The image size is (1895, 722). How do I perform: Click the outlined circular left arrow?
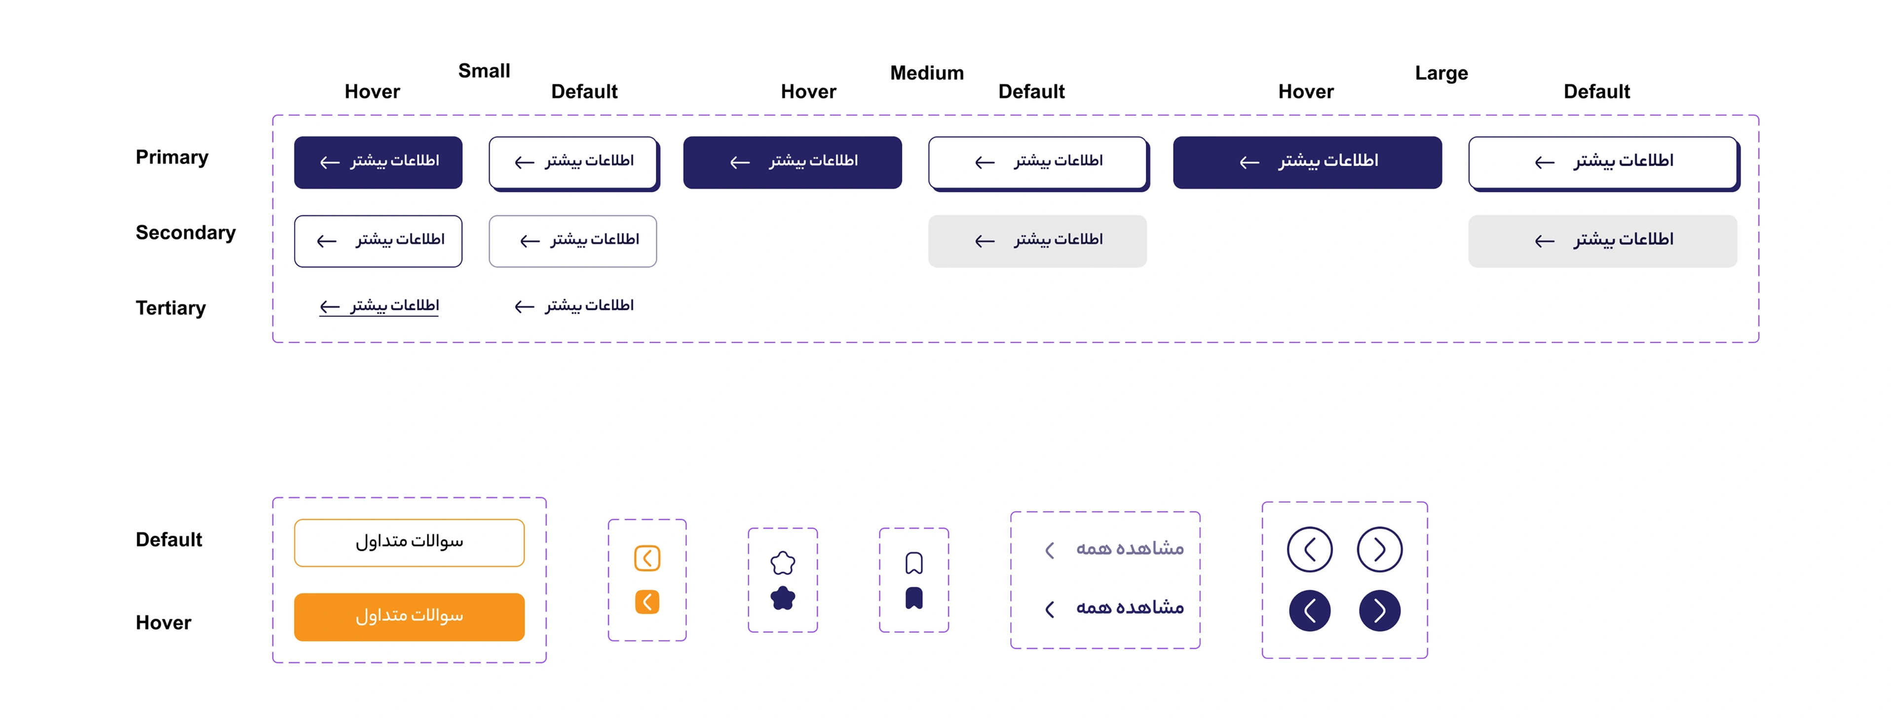click(1309, 549)
